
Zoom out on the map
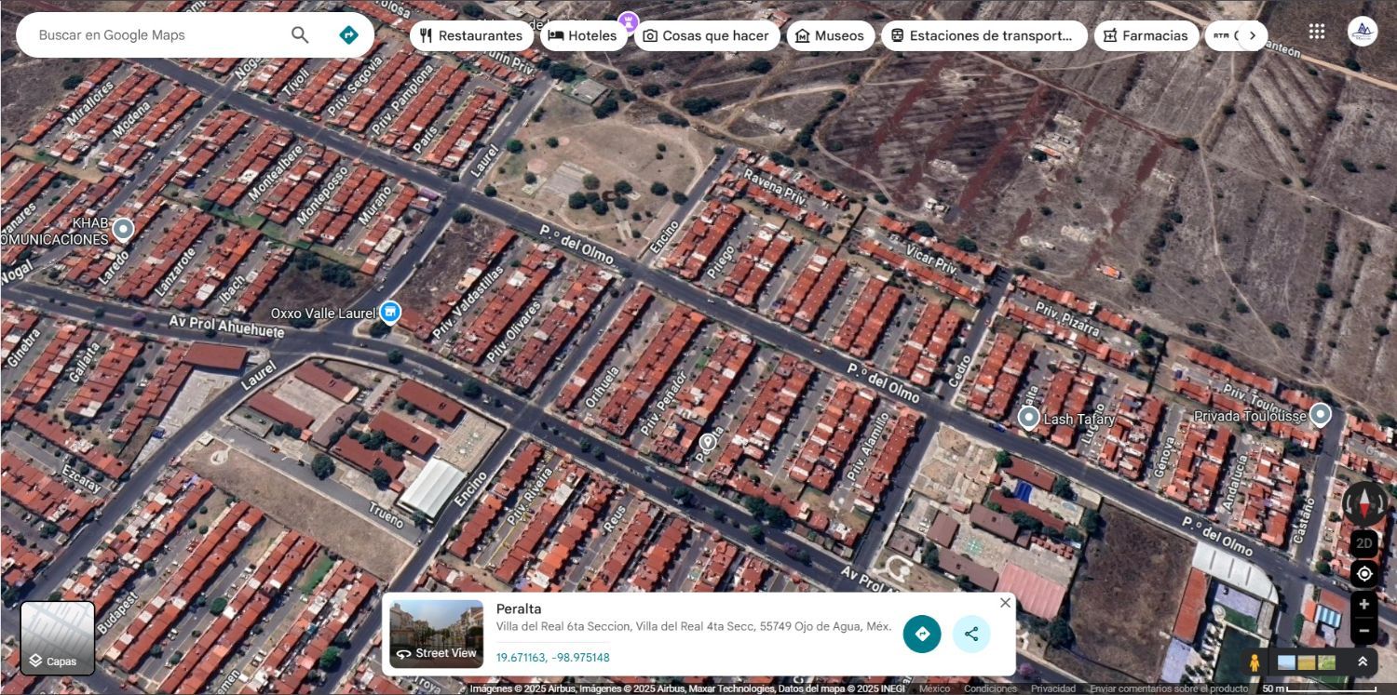pos(1364,630)
